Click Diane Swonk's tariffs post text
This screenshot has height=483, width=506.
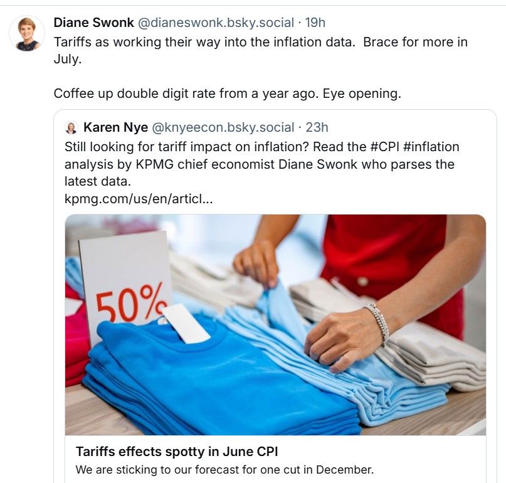tap(260, 51)
